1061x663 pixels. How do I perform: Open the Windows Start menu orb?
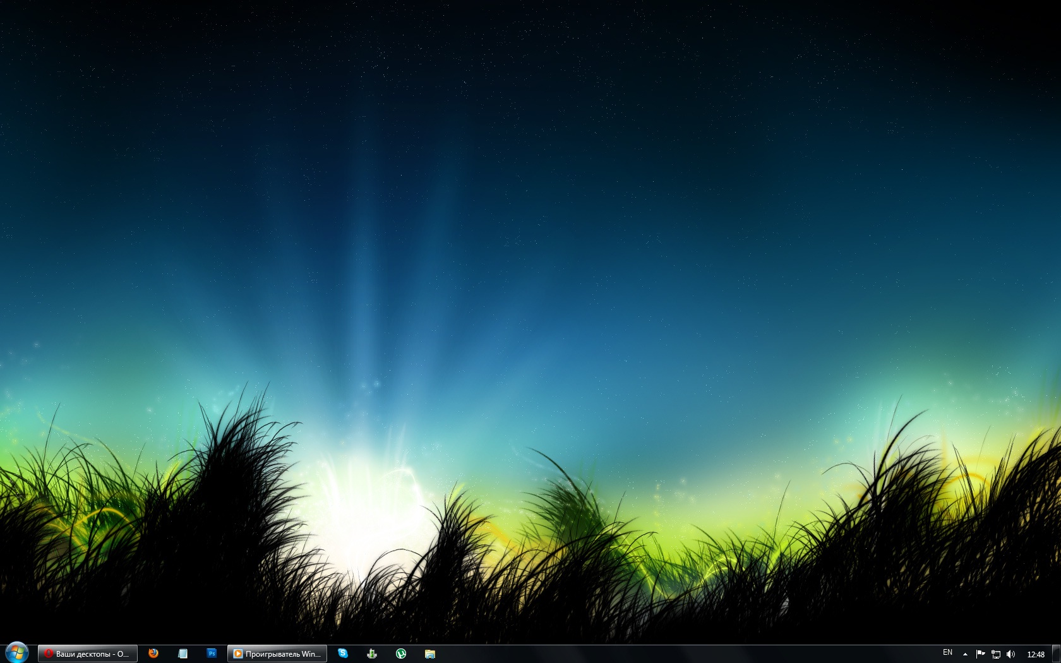tap(16, 653)
